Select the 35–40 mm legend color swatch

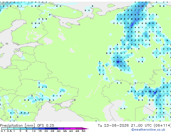point(67,128)
